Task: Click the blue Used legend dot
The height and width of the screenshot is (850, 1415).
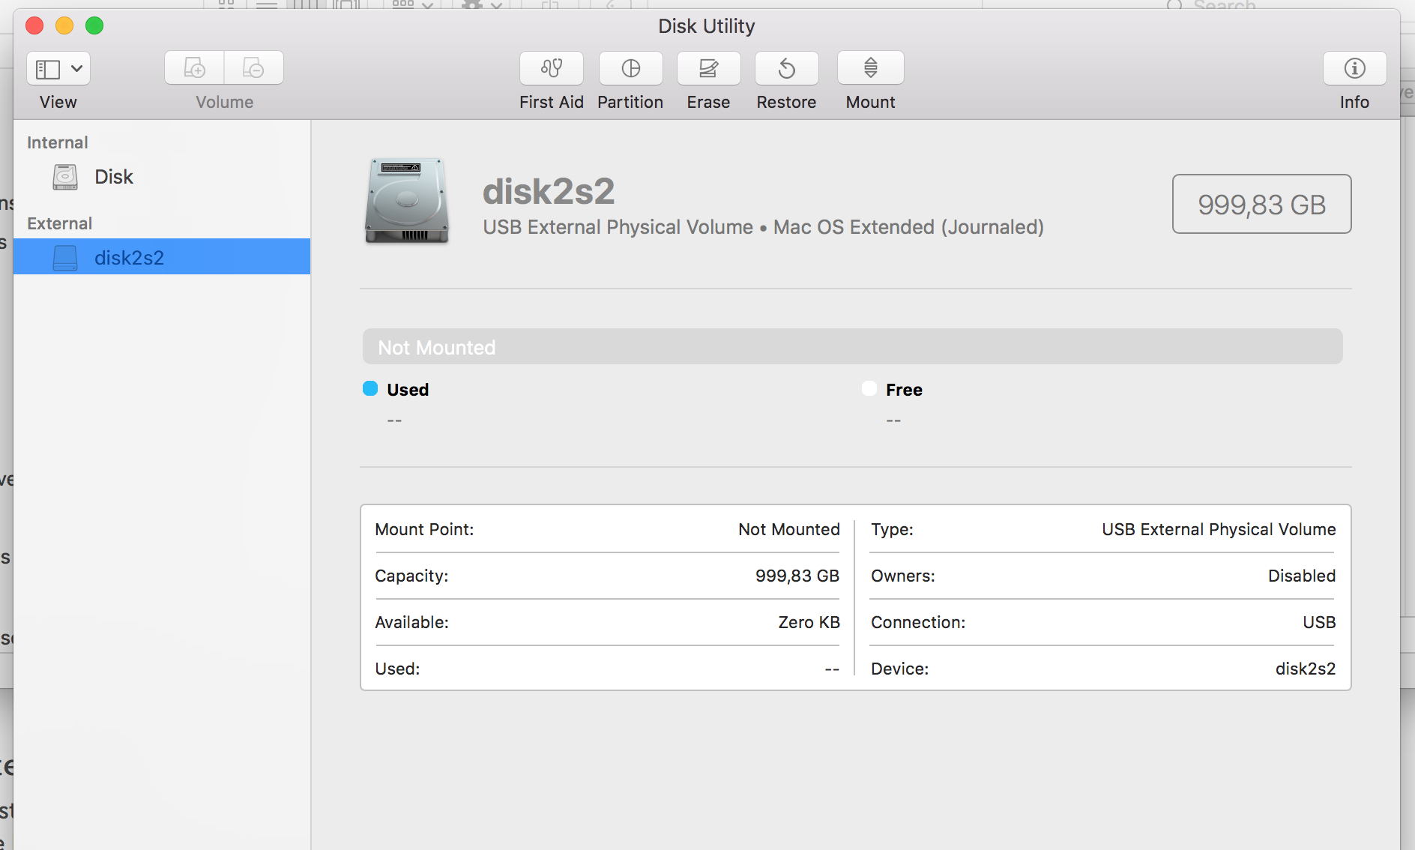Action: click(x=370, y=388)
